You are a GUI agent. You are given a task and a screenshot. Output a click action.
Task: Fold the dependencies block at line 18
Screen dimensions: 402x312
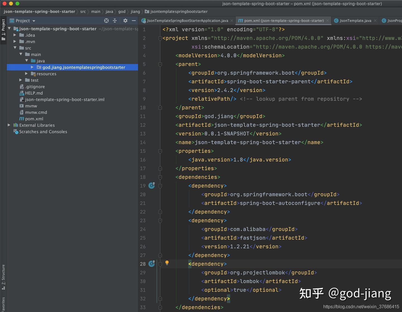[x=160, y=177]
